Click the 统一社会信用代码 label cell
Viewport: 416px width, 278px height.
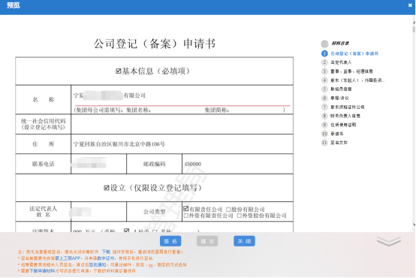44,124
